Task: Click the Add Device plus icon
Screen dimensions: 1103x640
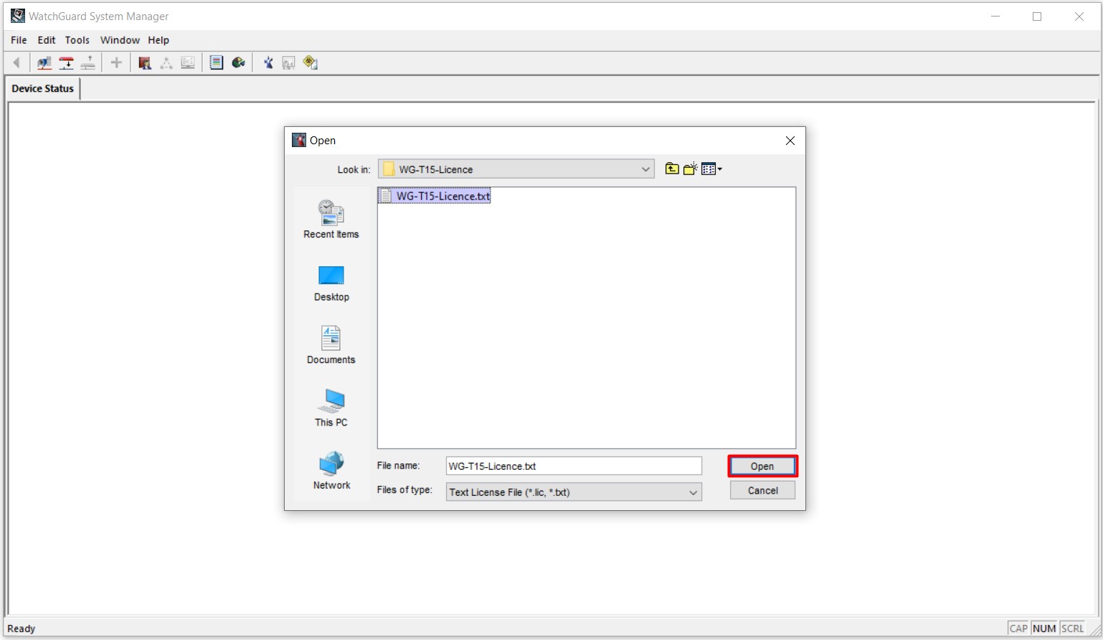Action: [x=116, y=62]
